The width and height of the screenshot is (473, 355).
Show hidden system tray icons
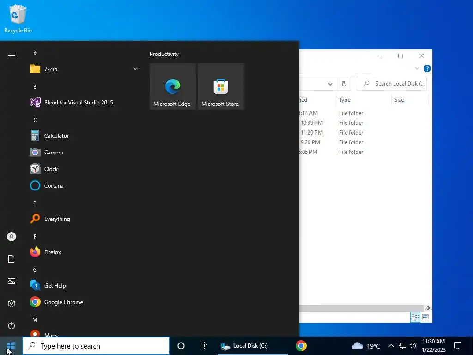[391, 346]
